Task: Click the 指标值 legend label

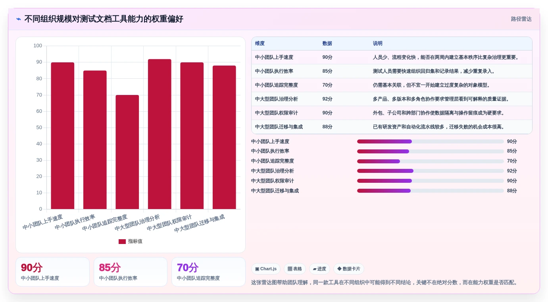Action: coord(135,241)
